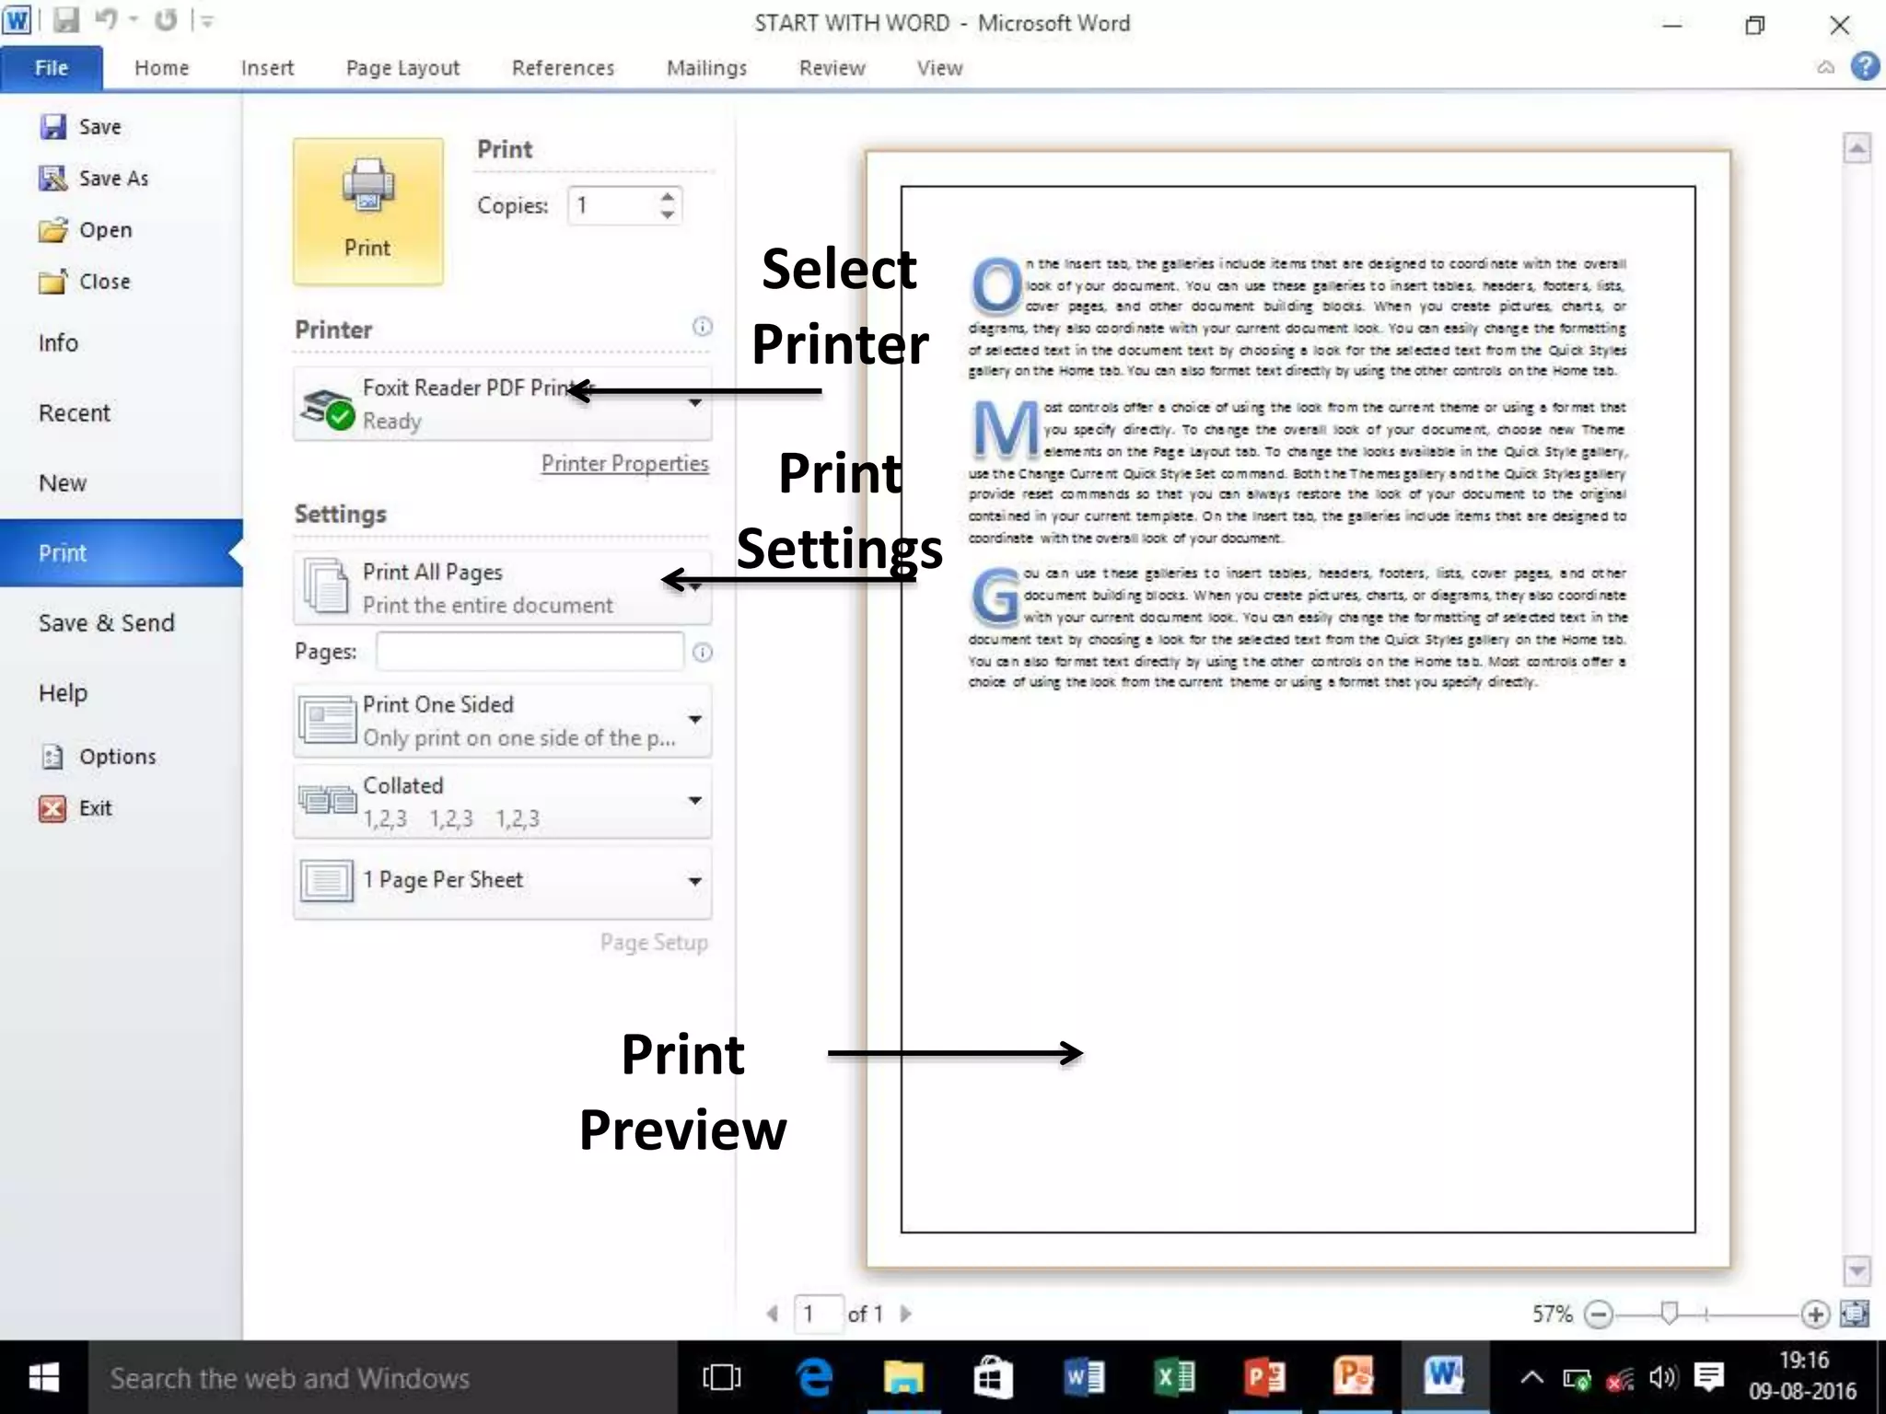Minimize the ribbon caret icon
The image size is (1886, 1414).
click(x=1825, y=67)
